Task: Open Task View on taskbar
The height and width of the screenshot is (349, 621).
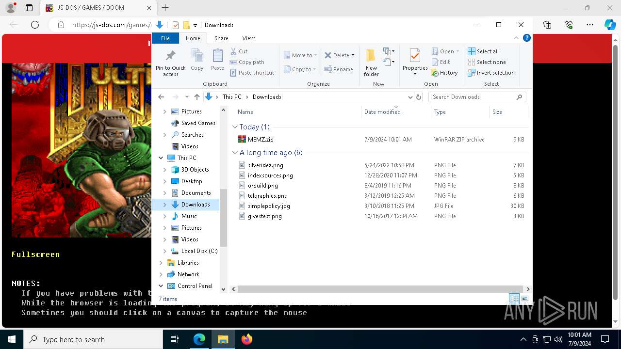Action: click(175, 339)
